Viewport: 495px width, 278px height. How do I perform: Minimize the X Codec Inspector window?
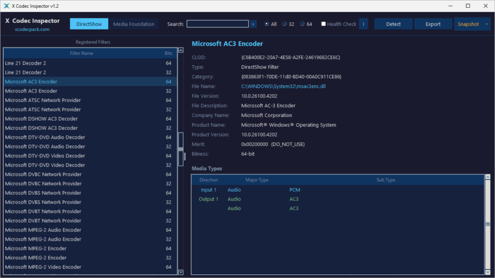click(x=450, y=6)
